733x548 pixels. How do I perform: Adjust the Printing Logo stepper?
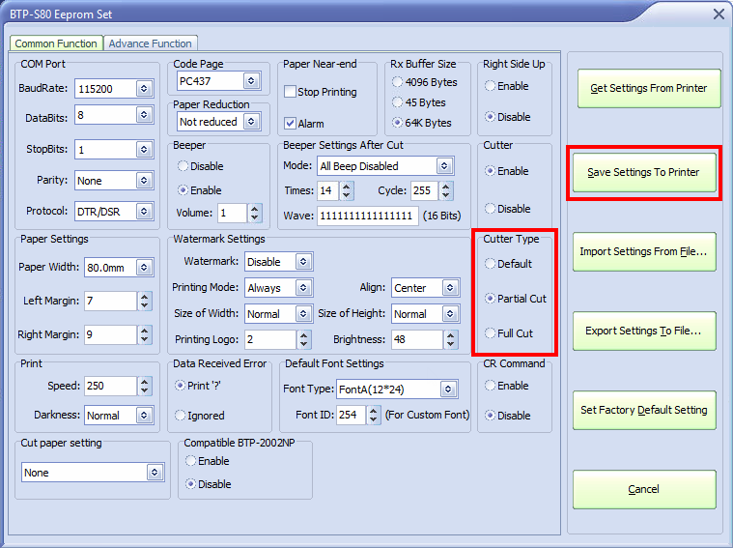[304, 340]
